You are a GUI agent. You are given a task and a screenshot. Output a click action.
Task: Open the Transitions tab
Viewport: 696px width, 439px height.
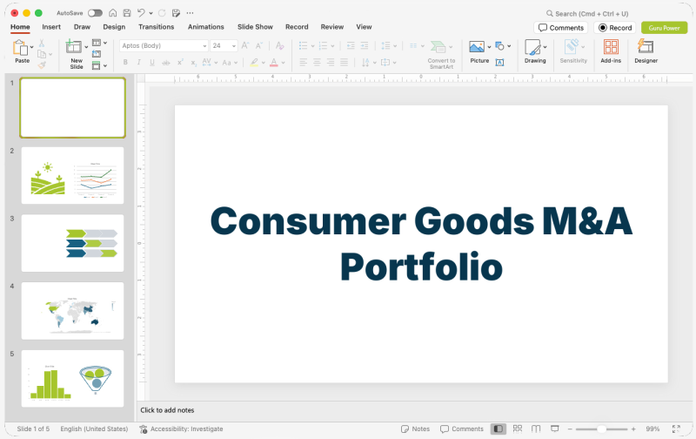pyautogui.click(x=157, y=27)
